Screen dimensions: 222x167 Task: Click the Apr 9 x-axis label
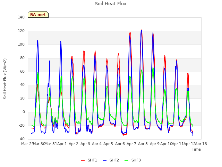click(x=155, y=144)
